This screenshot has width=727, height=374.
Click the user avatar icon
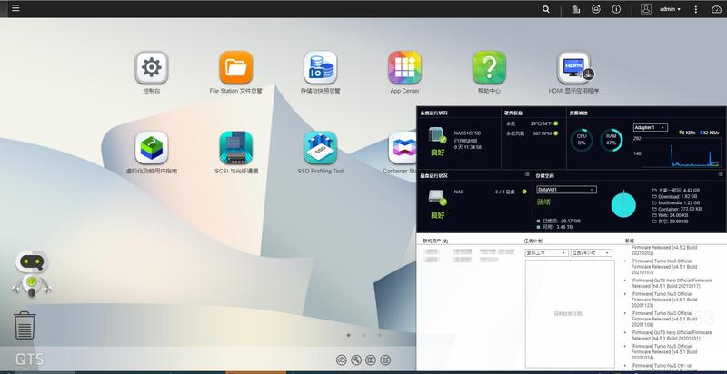[646, 9]
